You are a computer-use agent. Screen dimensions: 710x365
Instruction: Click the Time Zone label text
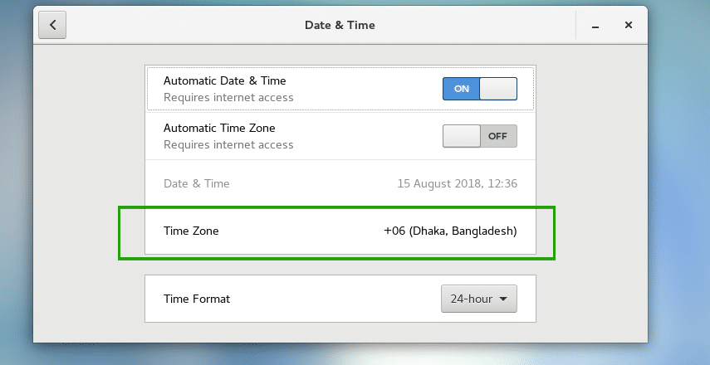191,231
